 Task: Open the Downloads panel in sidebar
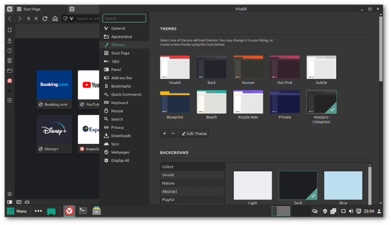coord(9,40)
